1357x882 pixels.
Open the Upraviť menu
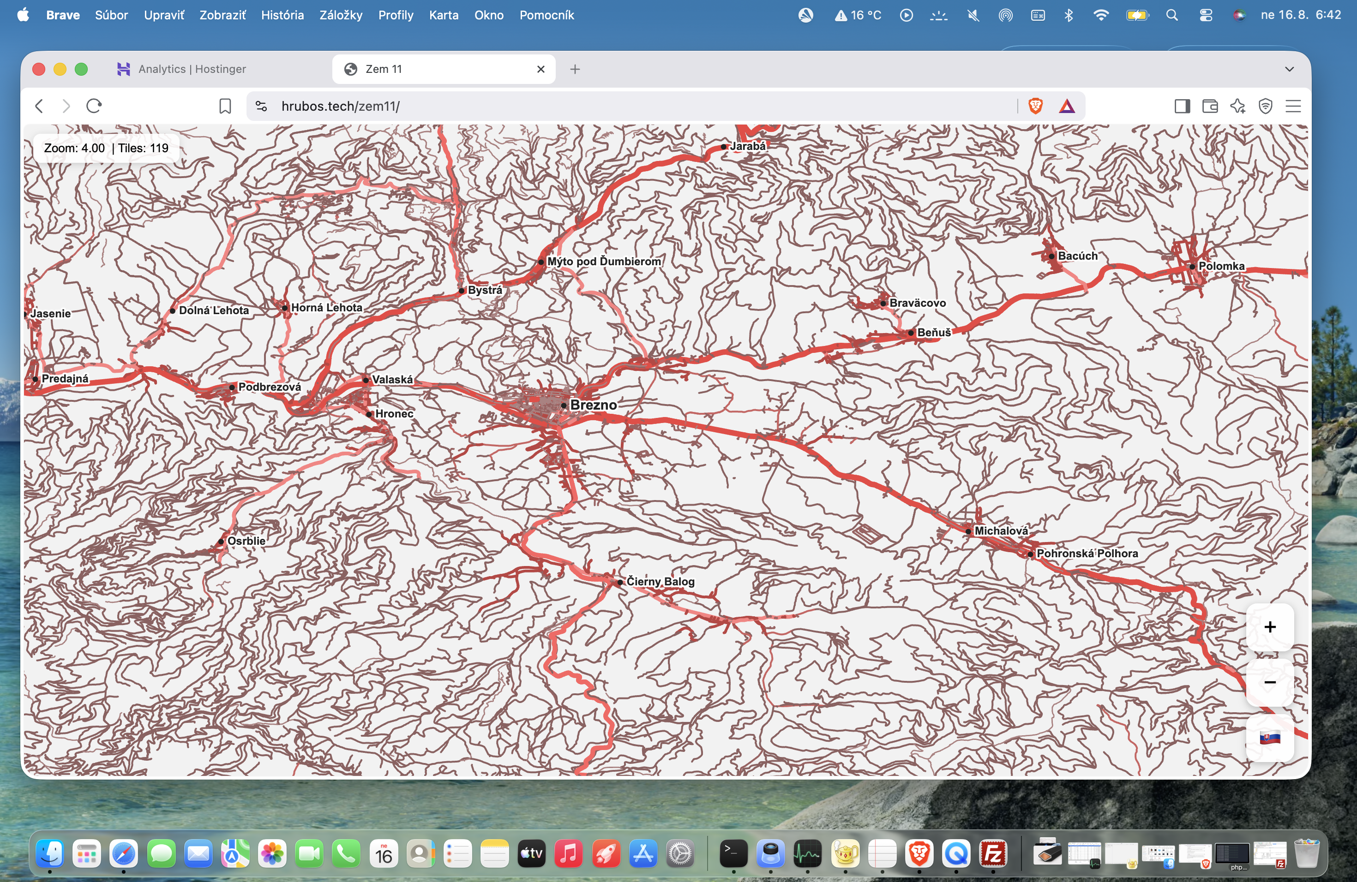(164, 15)
